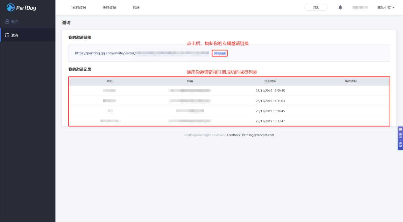Click the 注册时间 column header
The image size is (403, 222).
[270, 81]
